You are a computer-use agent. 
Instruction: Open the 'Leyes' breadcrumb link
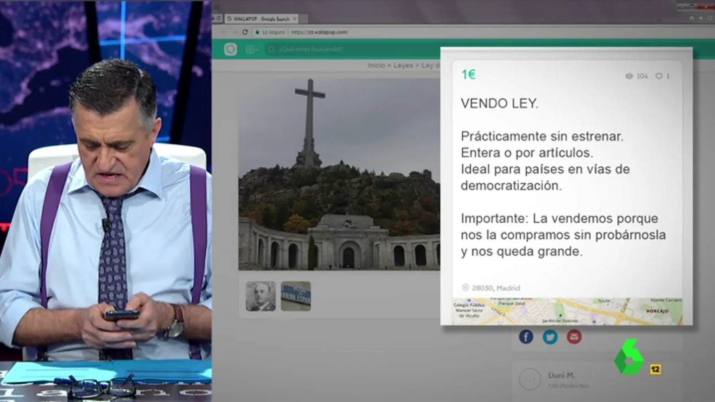click(403, 66)
